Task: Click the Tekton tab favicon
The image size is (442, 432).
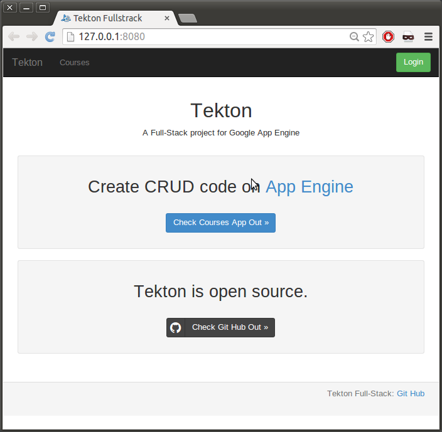Action: (66, 18)
